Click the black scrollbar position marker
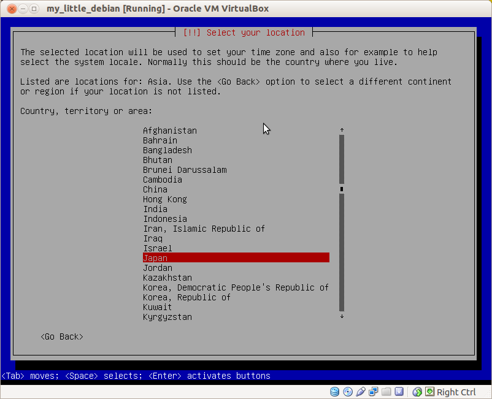Viewport: 492px width, 399px height. [342, 189]
